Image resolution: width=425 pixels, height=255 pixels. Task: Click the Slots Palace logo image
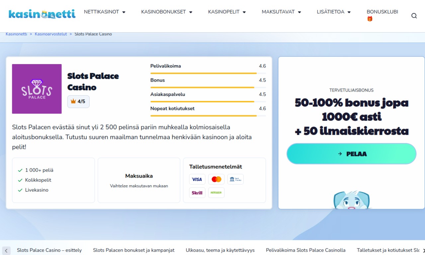tap(37, 89)
